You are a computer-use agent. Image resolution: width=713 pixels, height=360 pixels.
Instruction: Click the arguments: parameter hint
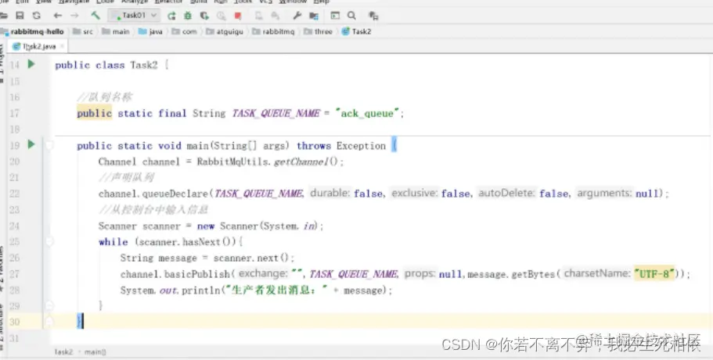[x=604, y=194]
